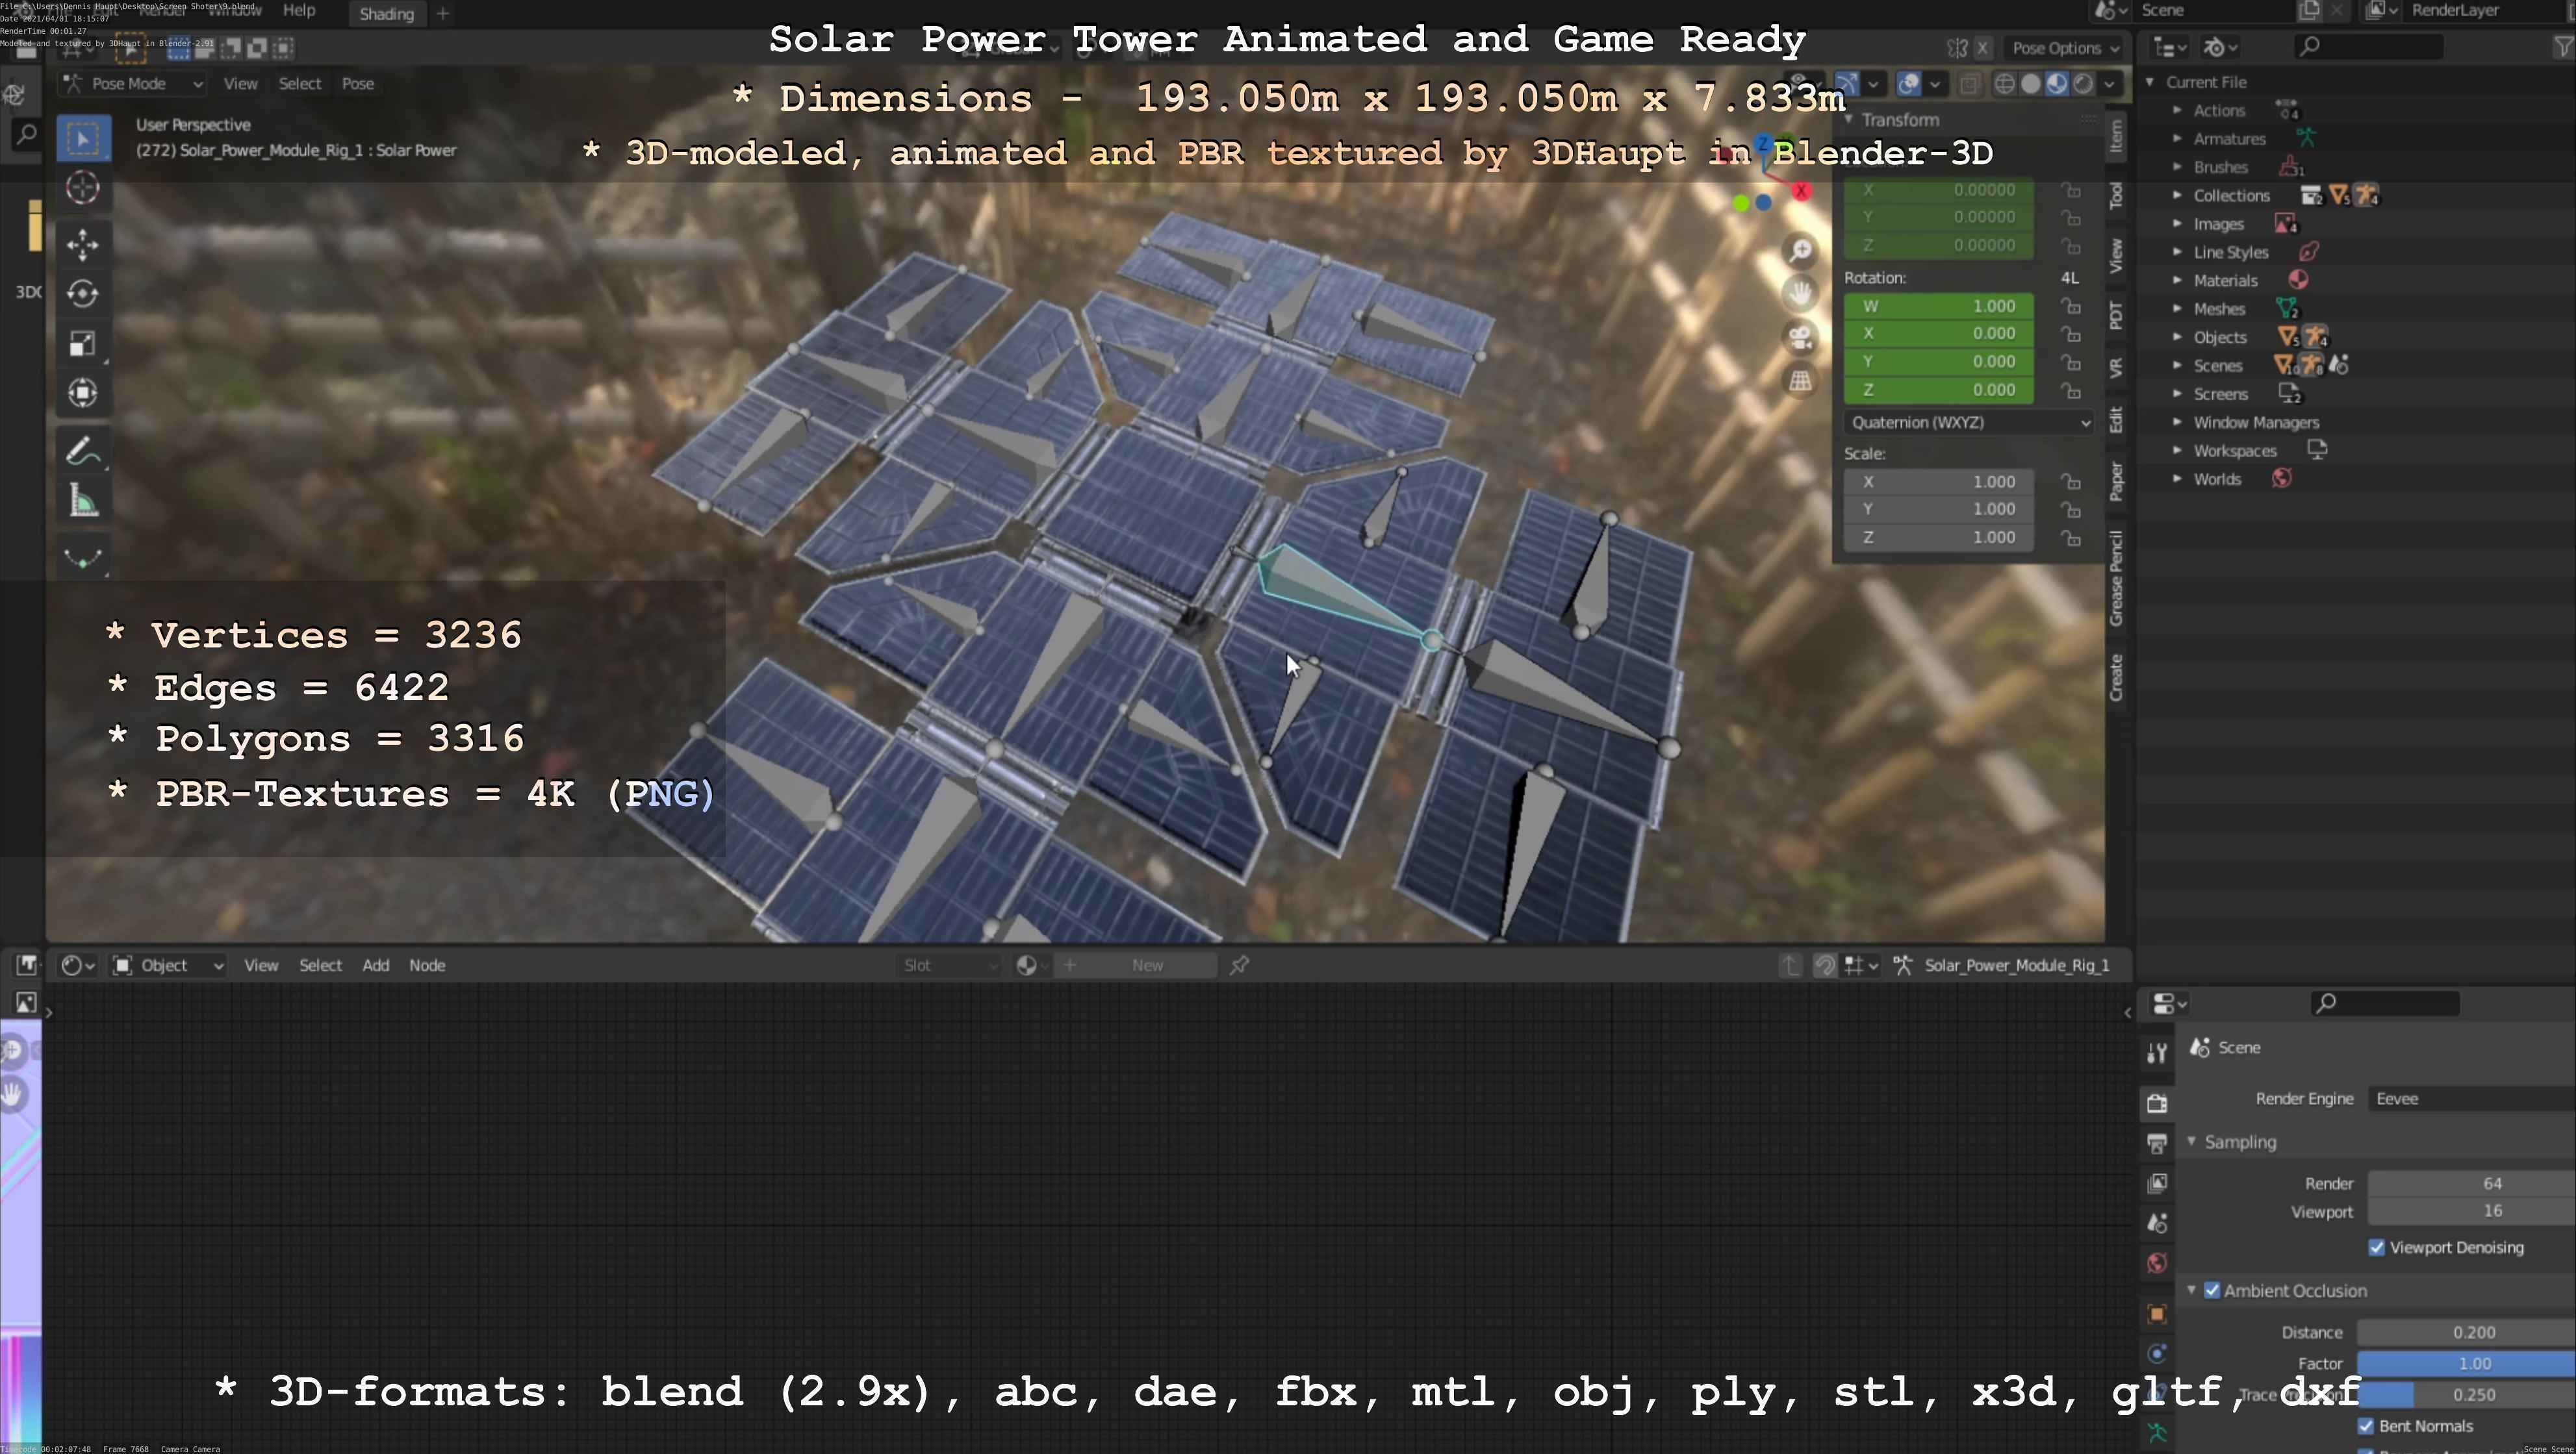Select the Rotate tool in viewport toolbar
Image resolution: width=2576 pixels, height=1454 pixels.
tap(82, 294)
